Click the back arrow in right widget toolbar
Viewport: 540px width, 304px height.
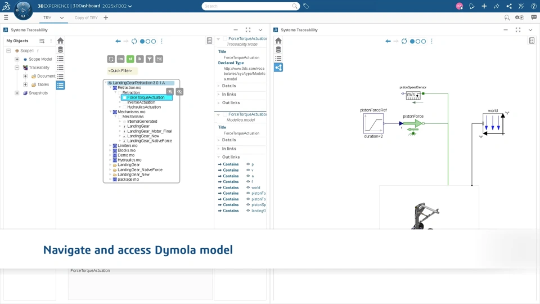click(388, 41)
